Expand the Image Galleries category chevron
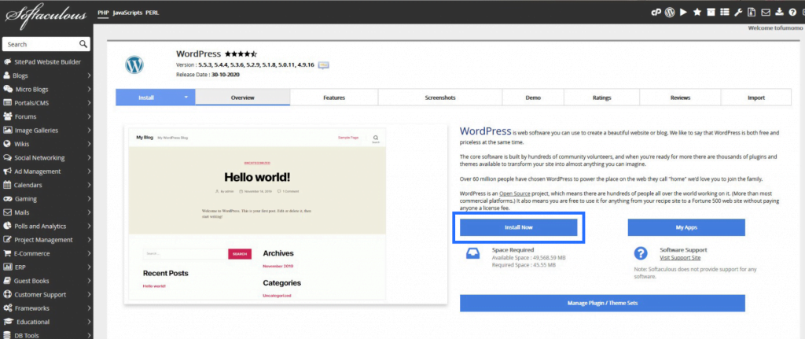Image resolution: width=805 pixels, height=339 pixels. 90,131
